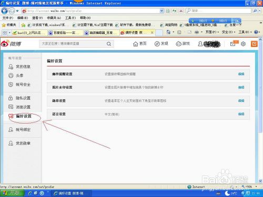The width and height of the screenshot is (263, 197).
Task: Switch to the third Baidu tab
Action: [101, 33]
